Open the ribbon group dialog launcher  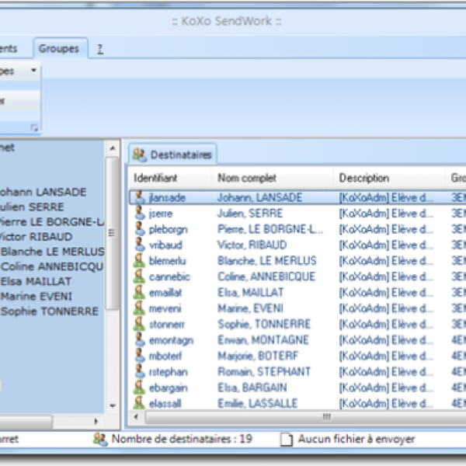[x=33, y=127]
